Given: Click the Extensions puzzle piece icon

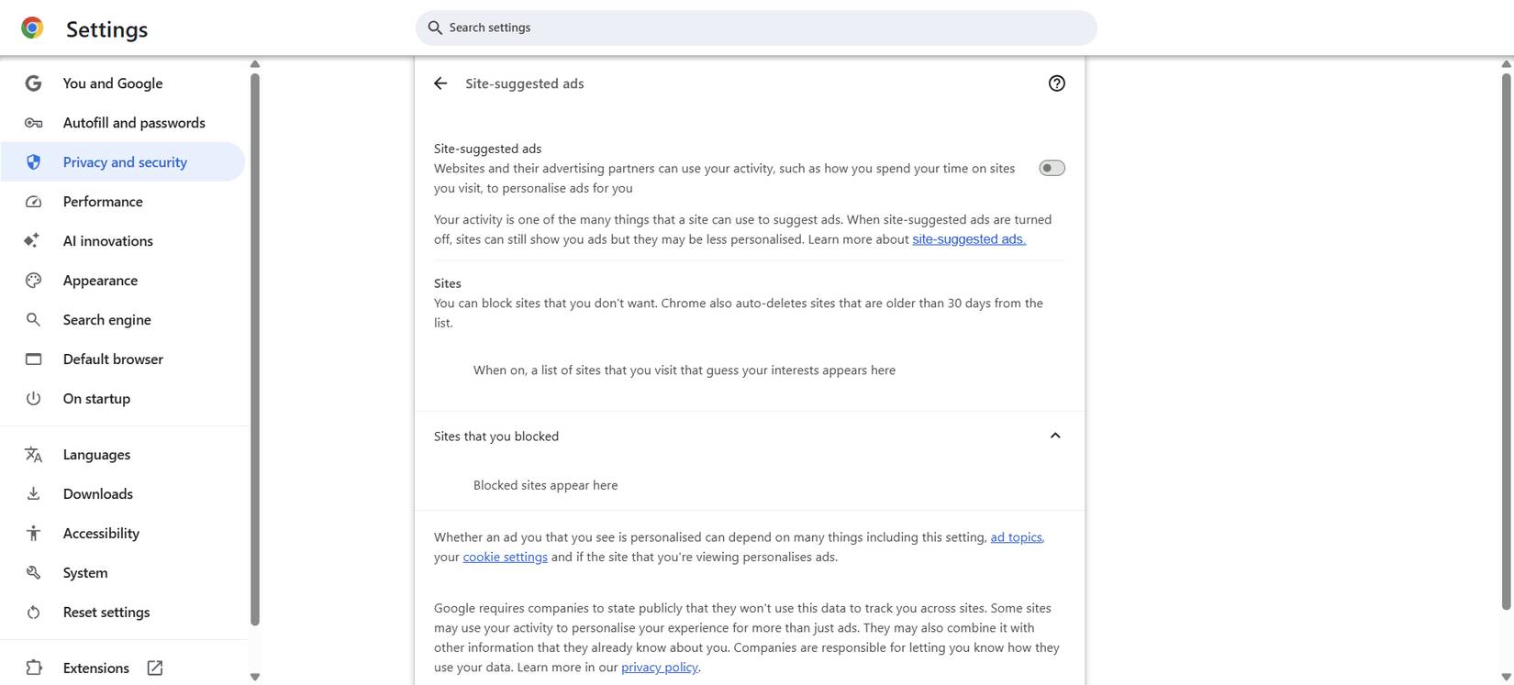Looking at the screenshot, I should coord(33,668).
